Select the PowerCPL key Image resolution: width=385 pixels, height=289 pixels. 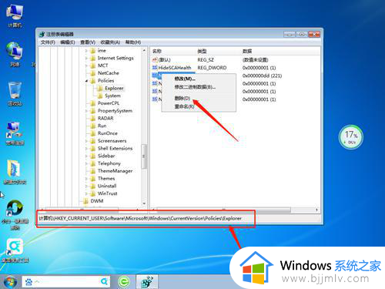[x=109, y=103]
